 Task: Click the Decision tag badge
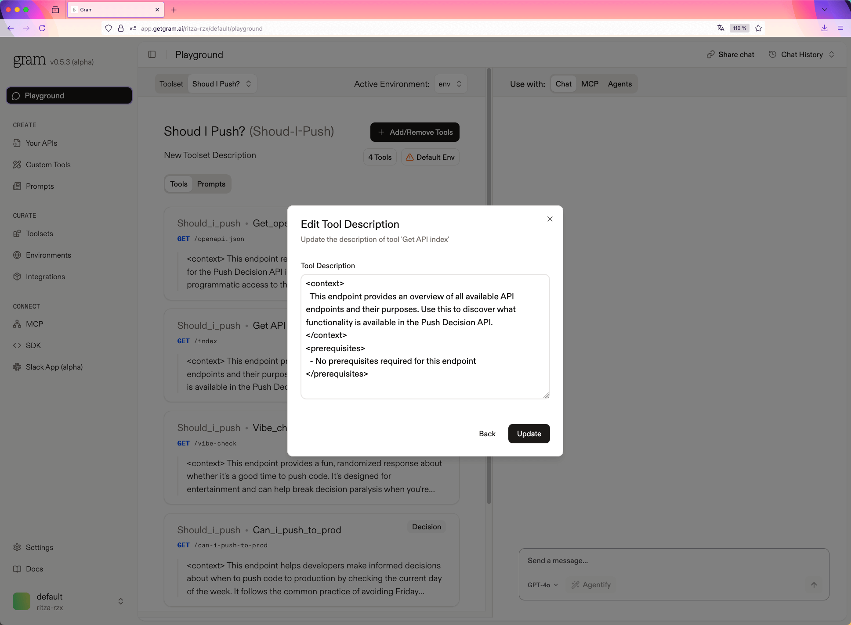(x=426, y=527)
